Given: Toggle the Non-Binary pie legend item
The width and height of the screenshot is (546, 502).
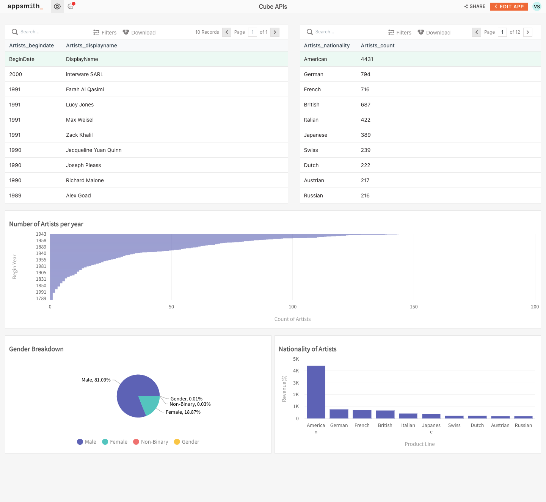Looking at the screenshot, I should click(x=151, y=441).
